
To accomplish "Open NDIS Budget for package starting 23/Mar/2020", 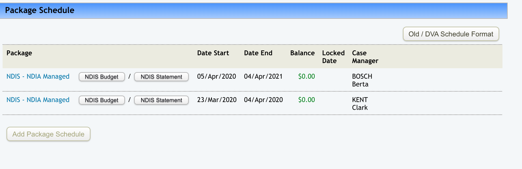I will (x=102, y=100).
